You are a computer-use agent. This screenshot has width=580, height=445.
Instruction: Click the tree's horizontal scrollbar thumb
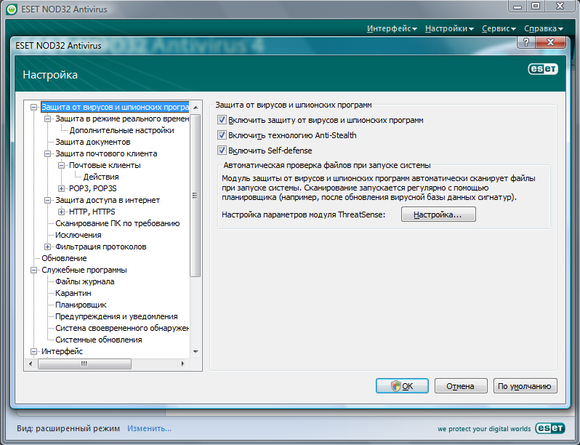[84, 364]
